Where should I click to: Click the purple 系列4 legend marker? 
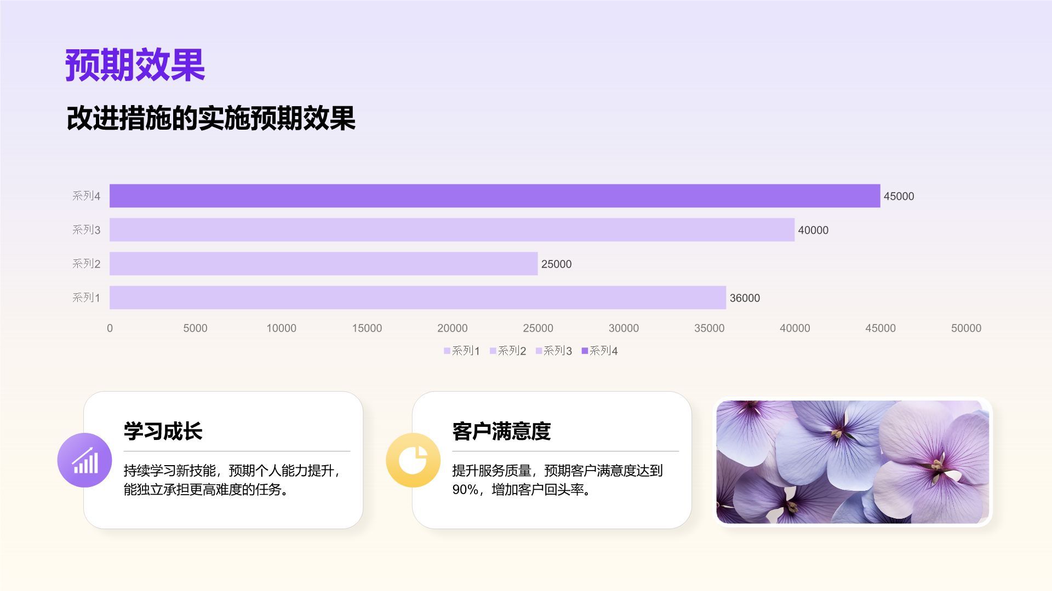585,350
